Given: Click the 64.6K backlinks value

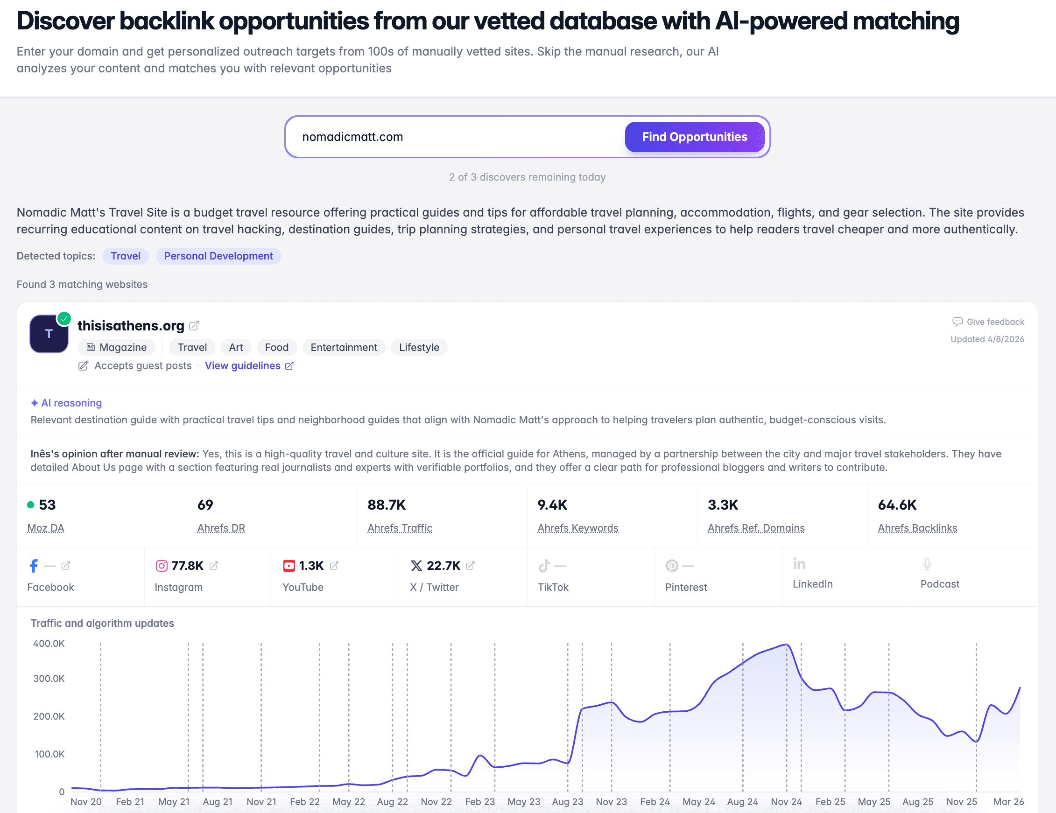Looking at the screenshot, I should pyautogui.click(x=897, y=505).
